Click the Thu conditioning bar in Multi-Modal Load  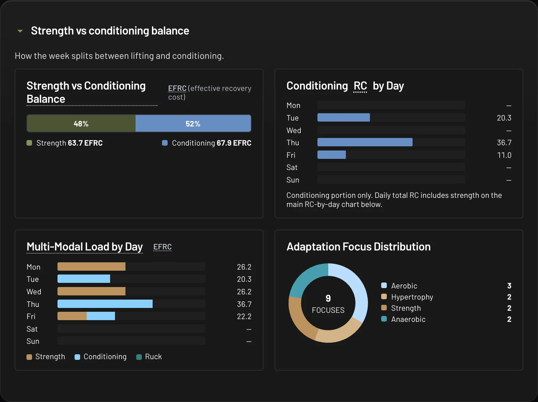(x=105, y=304)
